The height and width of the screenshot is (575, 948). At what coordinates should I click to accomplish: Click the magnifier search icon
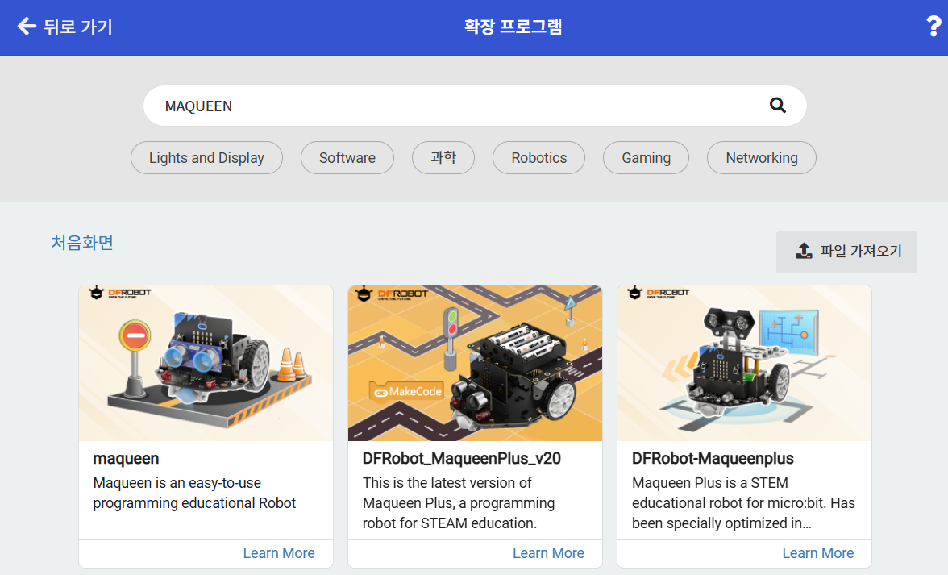pos(777,106)
